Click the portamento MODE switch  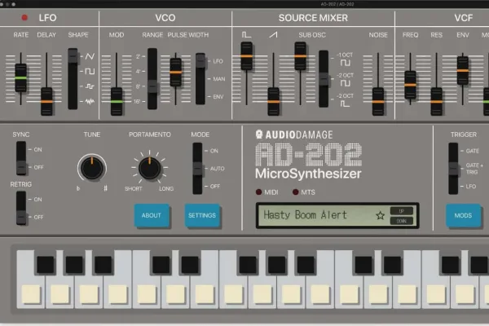click(x=197, y=169)
